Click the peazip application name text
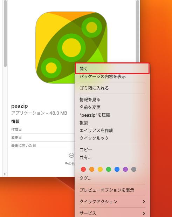 20,106
